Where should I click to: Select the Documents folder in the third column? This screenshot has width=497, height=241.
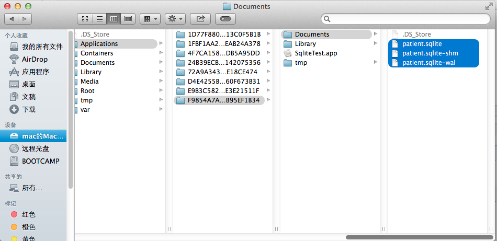[326, 35]
